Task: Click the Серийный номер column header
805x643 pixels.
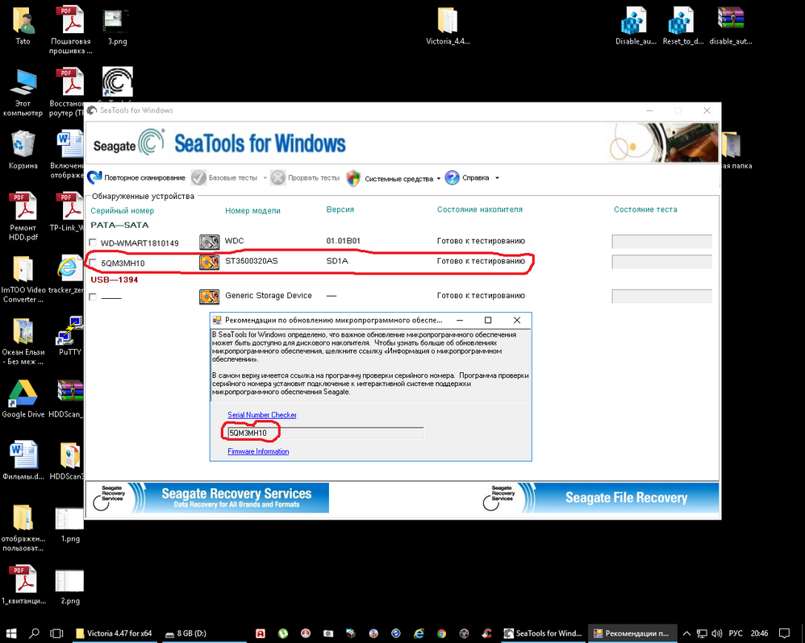Action: (122, 211)
